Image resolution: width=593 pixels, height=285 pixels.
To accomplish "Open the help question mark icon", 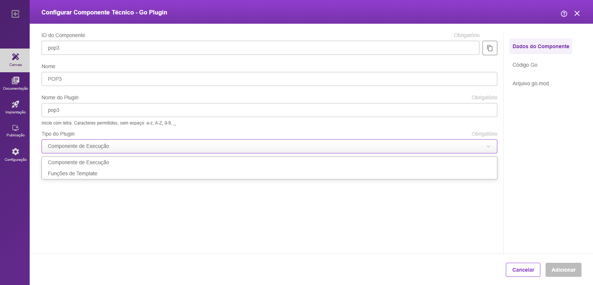I will pyautogui.click(x=564, y=14).
